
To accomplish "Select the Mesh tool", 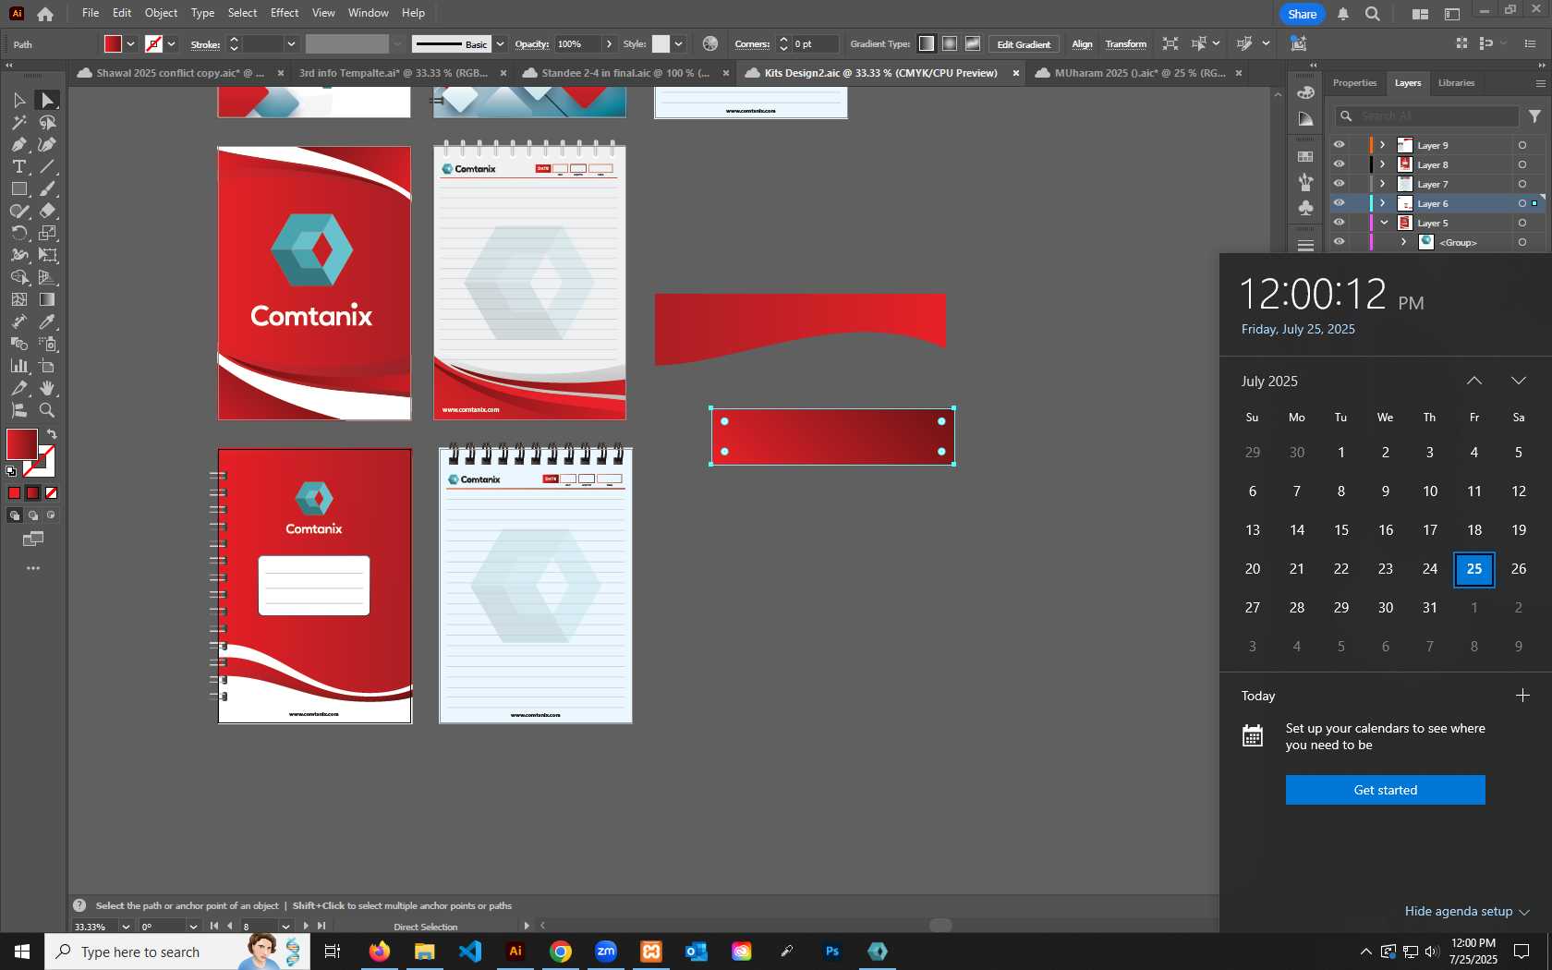I will [x=18, y=299].
